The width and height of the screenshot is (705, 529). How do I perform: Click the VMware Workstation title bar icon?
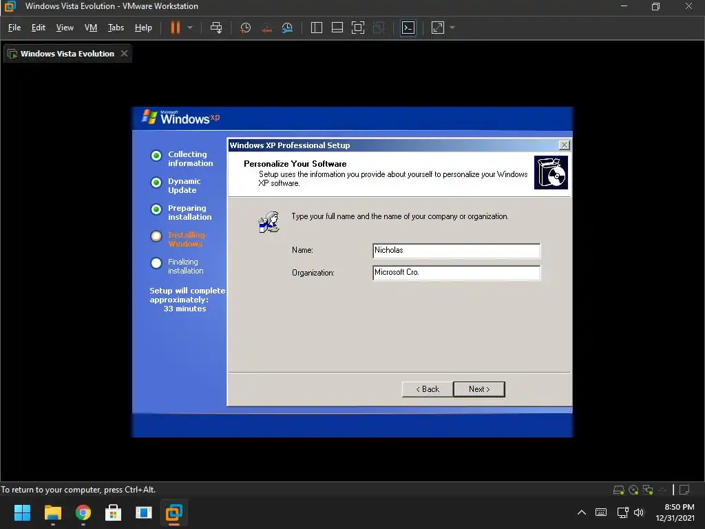click(x=10, y=6)
